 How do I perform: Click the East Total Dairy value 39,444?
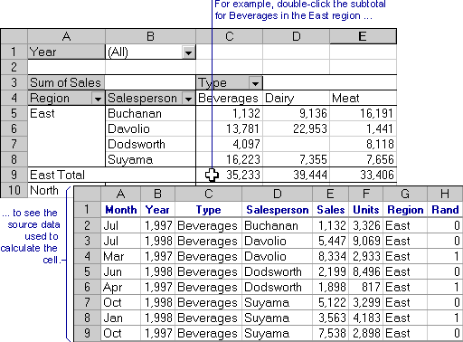pyautogui.click(x=296, y=175)
